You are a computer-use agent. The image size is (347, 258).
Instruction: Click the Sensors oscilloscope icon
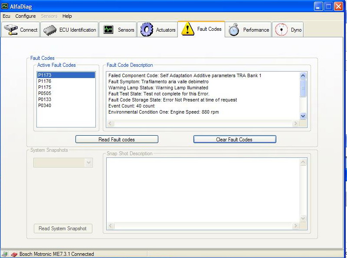coord(108,30)
